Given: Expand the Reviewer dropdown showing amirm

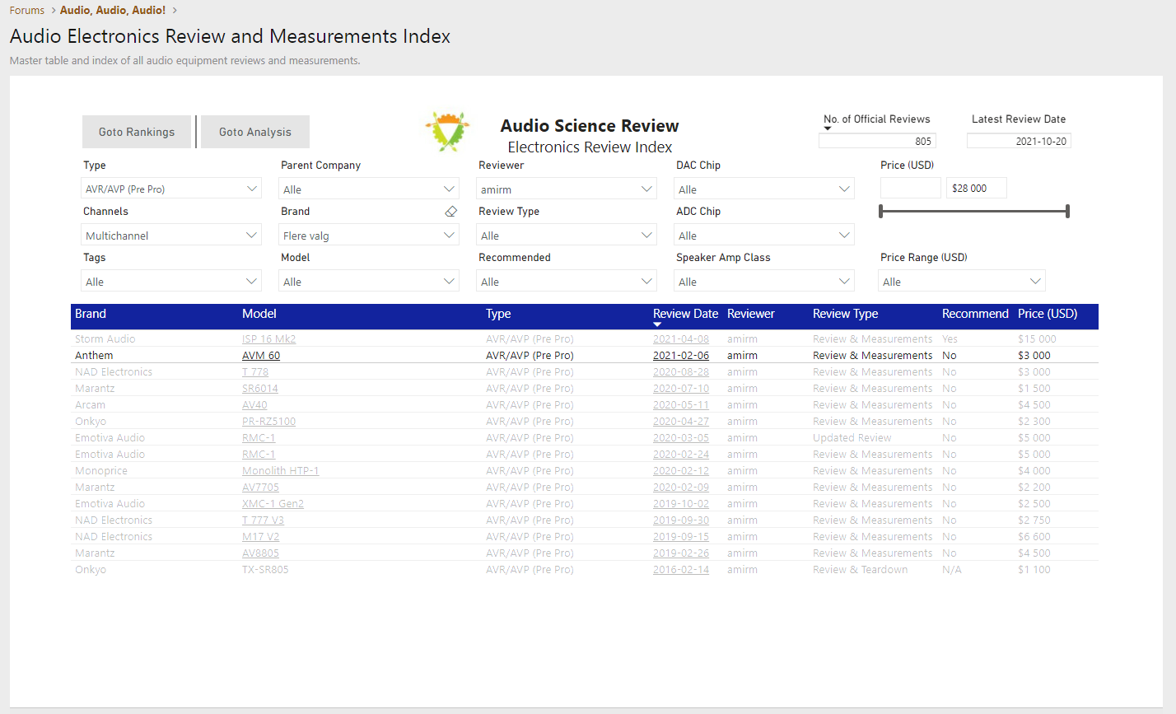Looking at the screenshot, I should (x=567, y=189).
